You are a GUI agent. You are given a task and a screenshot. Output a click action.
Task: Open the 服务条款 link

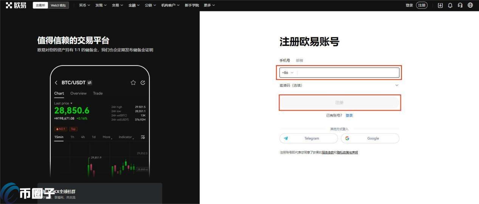click(328, 152)
